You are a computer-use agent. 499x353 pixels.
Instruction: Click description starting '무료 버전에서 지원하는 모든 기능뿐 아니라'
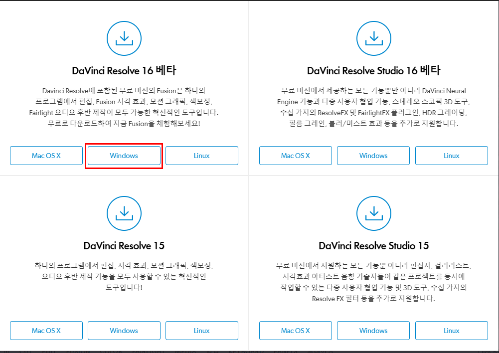(x=373, y=282)
